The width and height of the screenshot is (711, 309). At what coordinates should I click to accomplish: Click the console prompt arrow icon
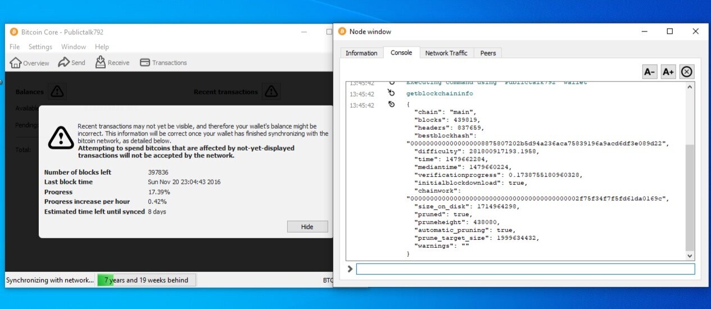pyautogui.click(x=350, y=269)
